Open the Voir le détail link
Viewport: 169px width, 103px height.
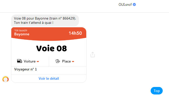tap(49, 78)
